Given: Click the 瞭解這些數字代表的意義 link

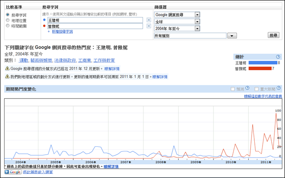Looking at the screenshot, I should click(x=263, y=96).
